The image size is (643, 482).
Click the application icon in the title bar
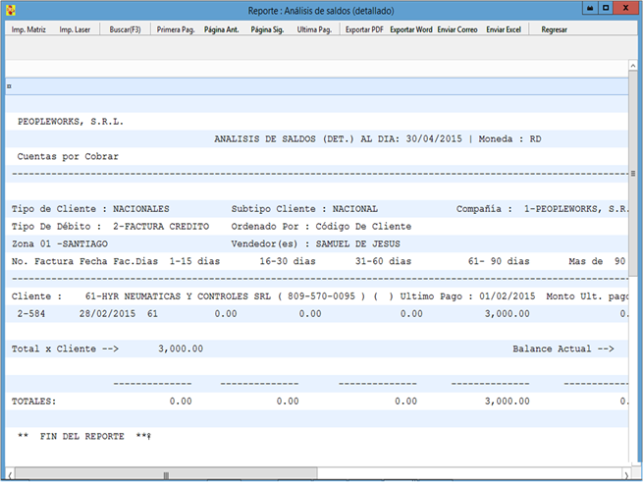(x=11, y=9)
